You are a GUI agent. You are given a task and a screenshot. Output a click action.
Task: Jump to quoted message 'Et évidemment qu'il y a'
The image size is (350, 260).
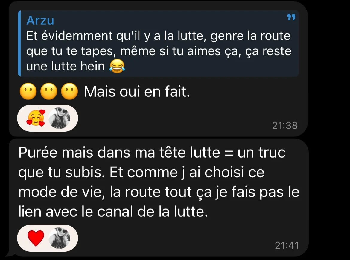[x=158, y=44]
